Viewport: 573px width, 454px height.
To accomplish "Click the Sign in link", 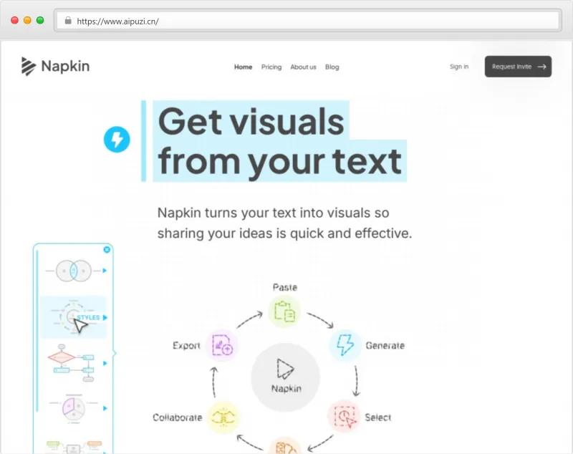I will pos(459,67).
